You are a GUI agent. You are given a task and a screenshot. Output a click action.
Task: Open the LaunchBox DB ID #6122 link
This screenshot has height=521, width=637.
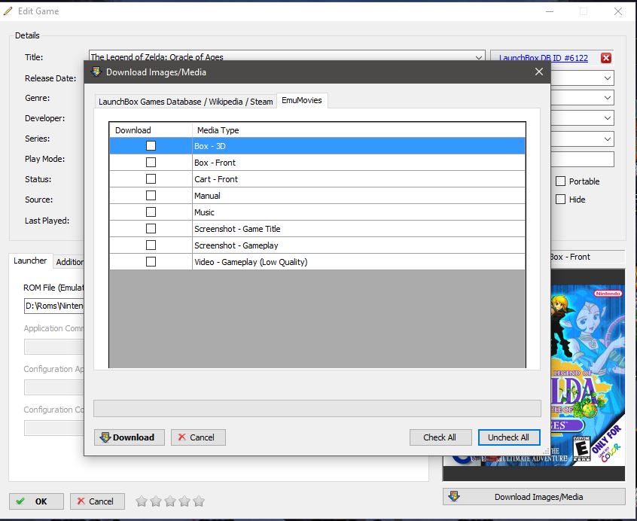pos(543,58)
